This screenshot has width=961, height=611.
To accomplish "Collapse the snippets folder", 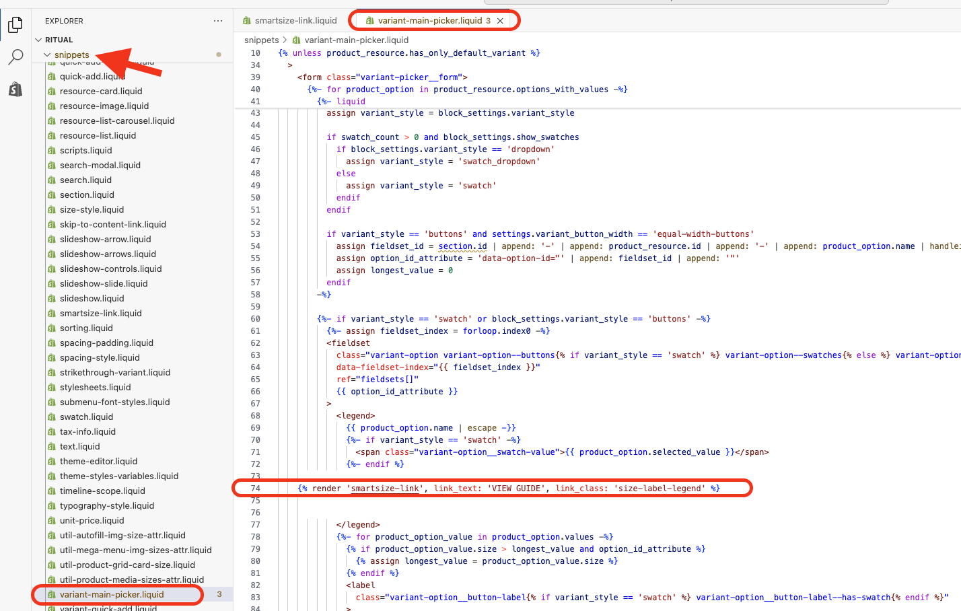I will (x=47, y=55).
